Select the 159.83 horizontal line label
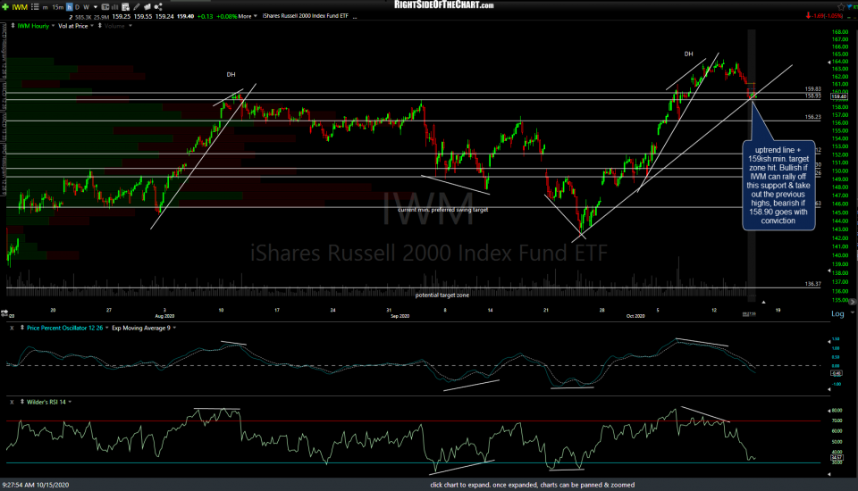858x491 pixels. point(812,88)
